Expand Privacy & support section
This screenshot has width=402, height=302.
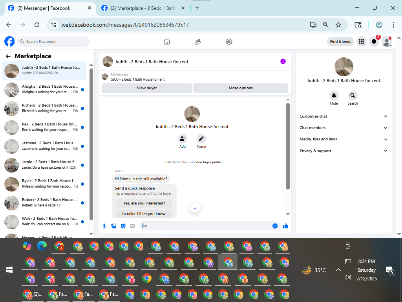(x=343, y=151)
